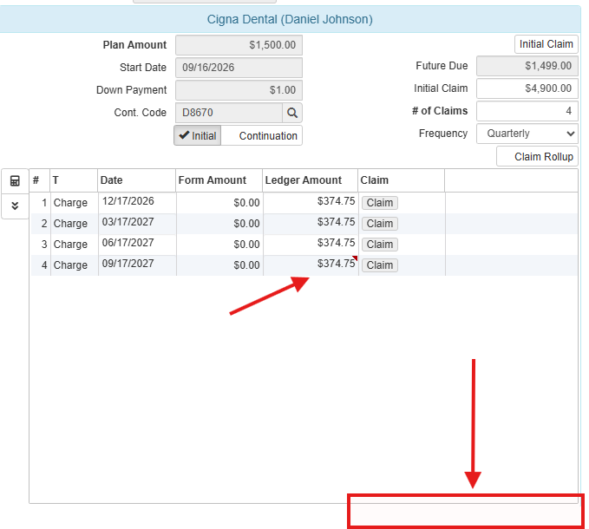Click the Cigna Dental (Daniel Johnson) header
The height and width of the screenshot is (529, 589).
click(290, 19)
